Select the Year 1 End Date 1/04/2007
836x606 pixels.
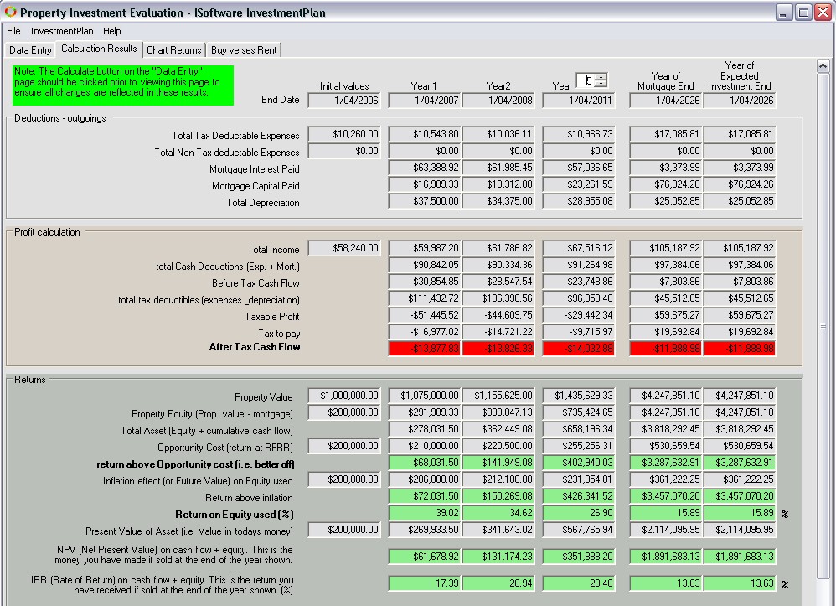click(425, 101)
